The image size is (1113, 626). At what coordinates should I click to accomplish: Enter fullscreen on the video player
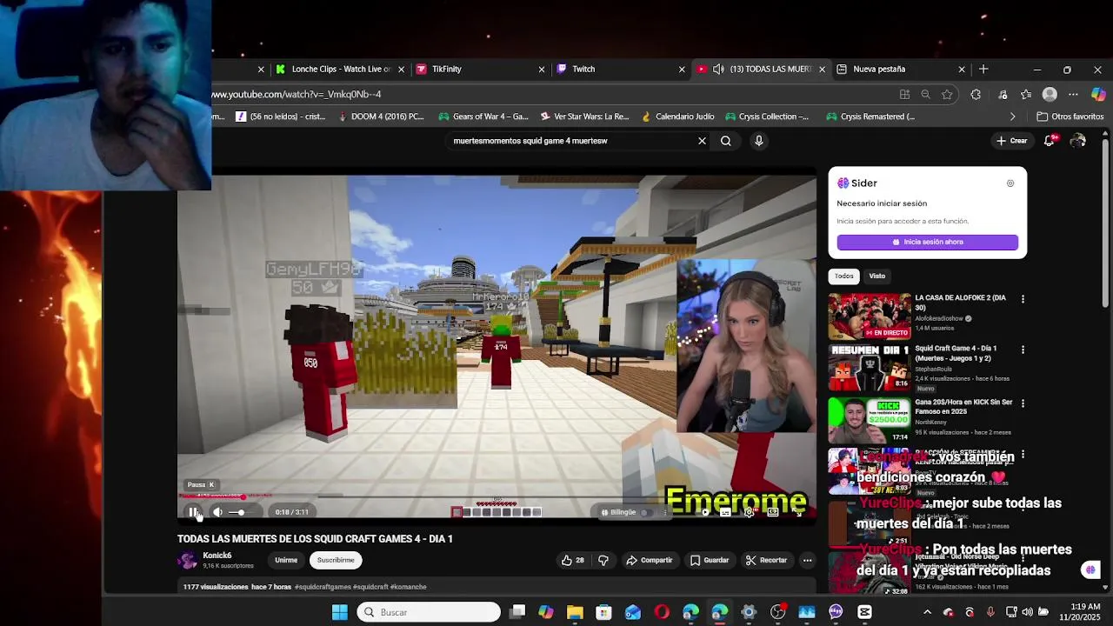point(798,512)
